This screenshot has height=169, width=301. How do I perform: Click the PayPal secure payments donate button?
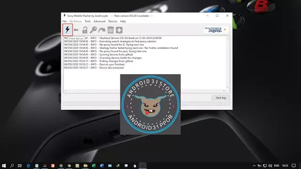click(216, 30)
